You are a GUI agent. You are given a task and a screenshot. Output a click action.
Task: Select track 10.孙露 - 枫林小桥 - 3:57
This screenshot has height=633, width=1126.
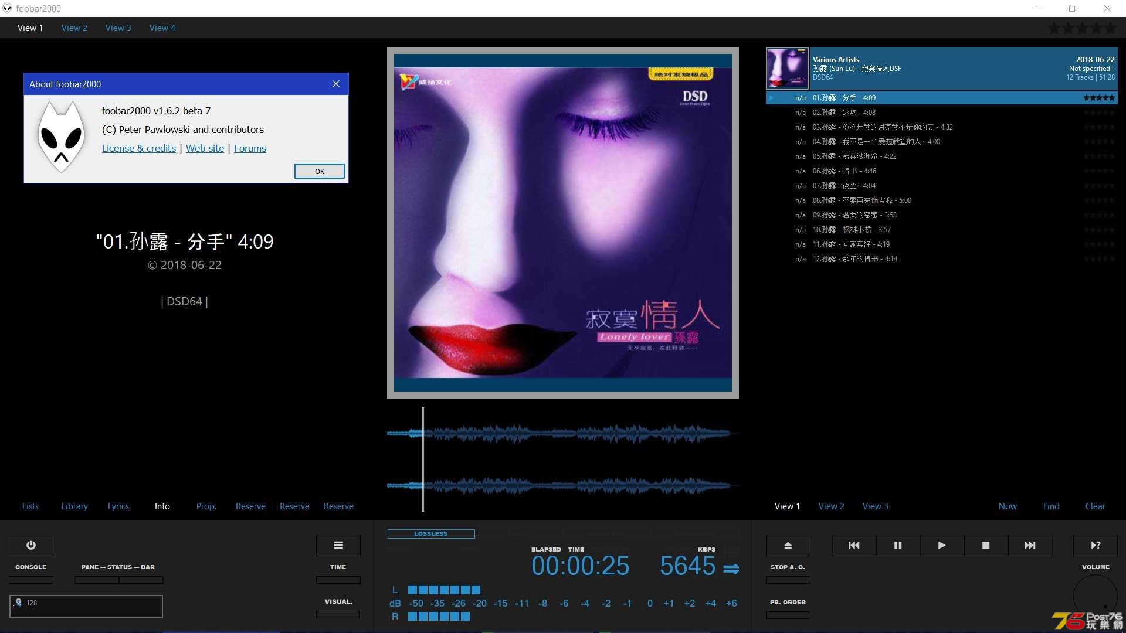point(942,230)
